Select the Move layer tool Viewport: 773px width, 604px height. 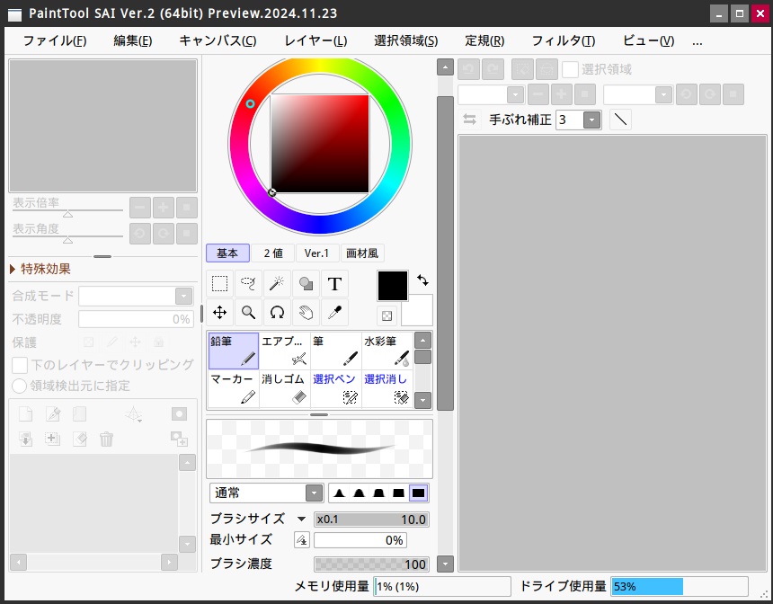point(219,313)
